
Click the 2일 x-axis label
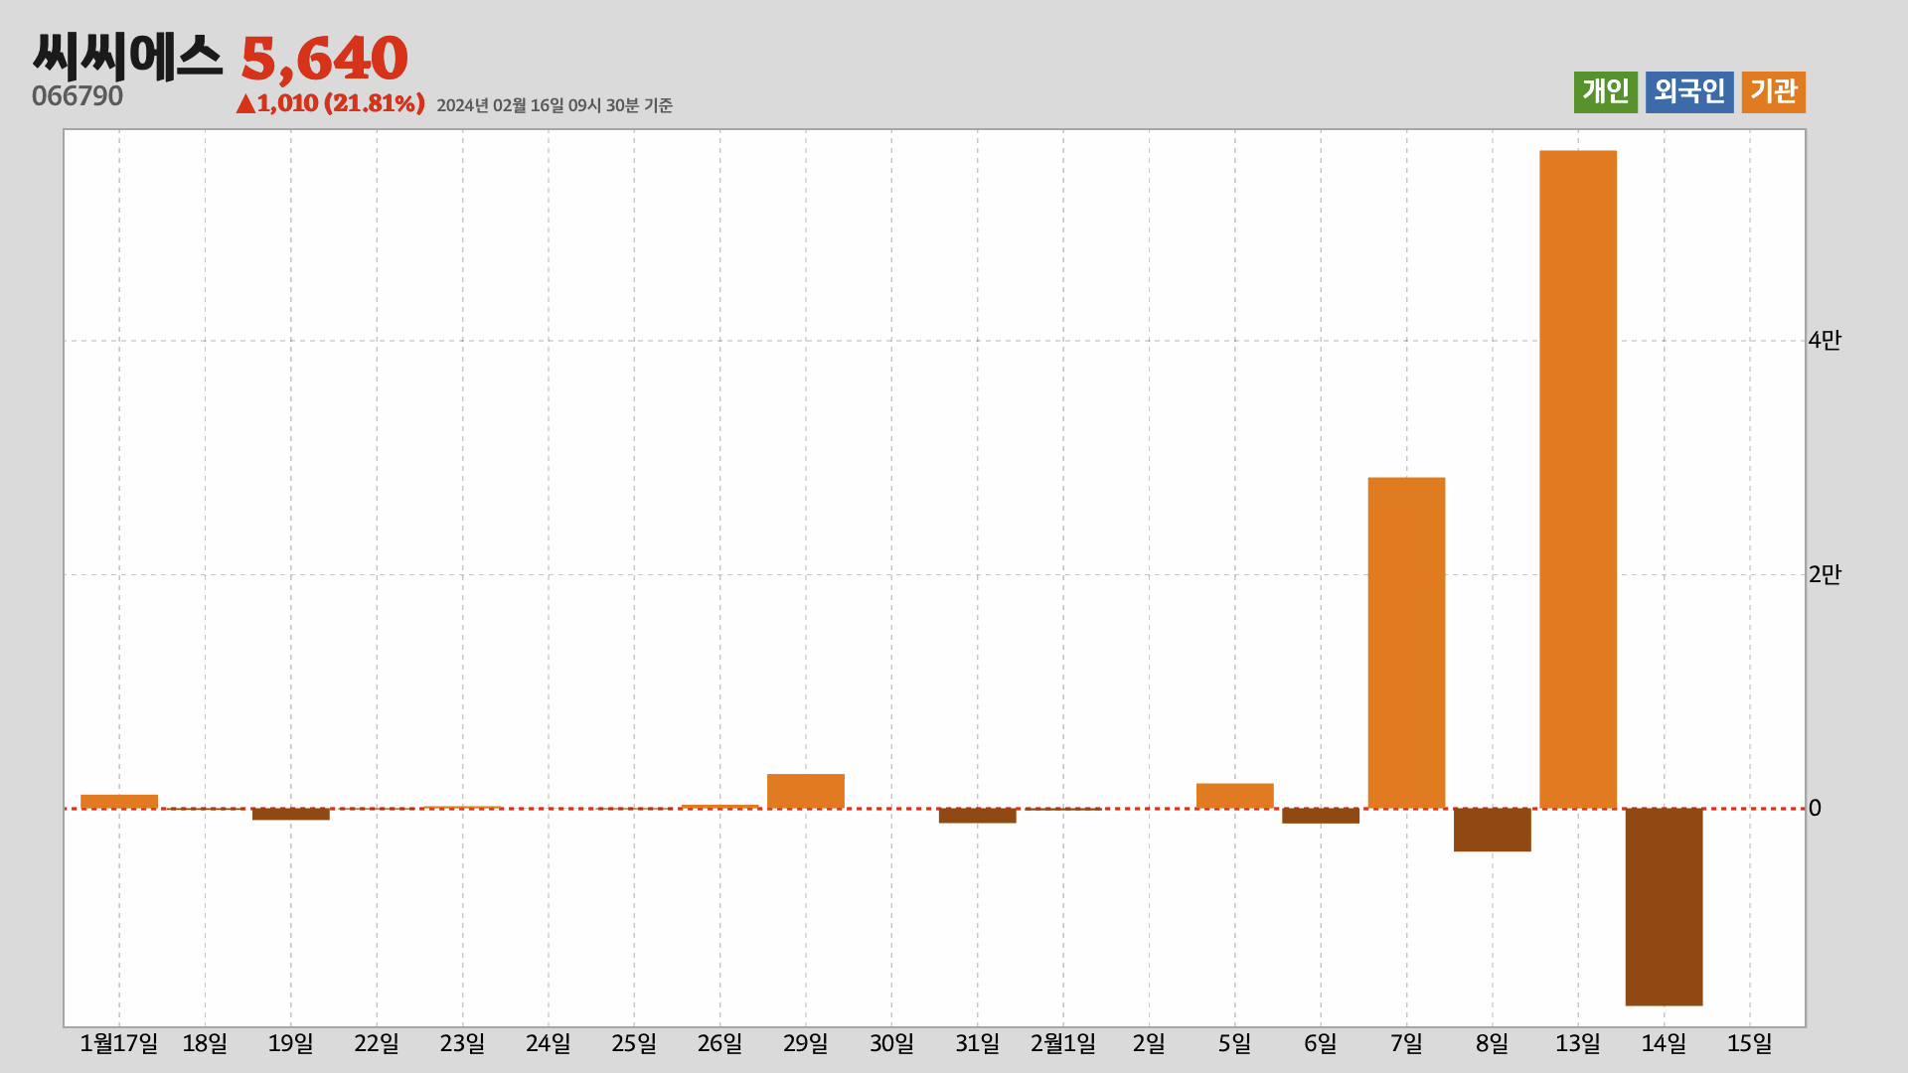coord(1149,1044)
